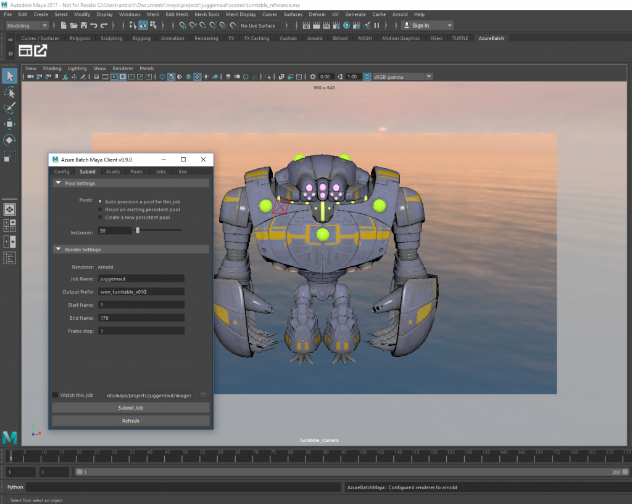The image size is (632, 504).
Task: Select Create a new persistent pool
Action: (100, 217)
